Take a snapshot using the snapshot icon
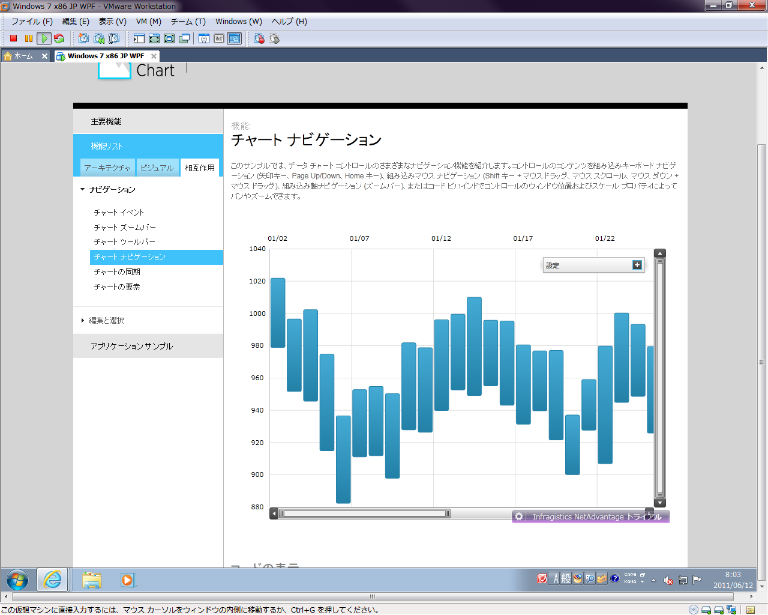The height and width of the screenshot is (615, 768). click(x=83, y=38)
